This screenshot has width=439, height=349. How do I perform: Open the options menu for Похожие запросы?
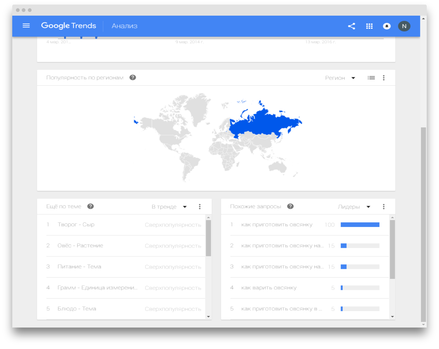pos(383,206)
